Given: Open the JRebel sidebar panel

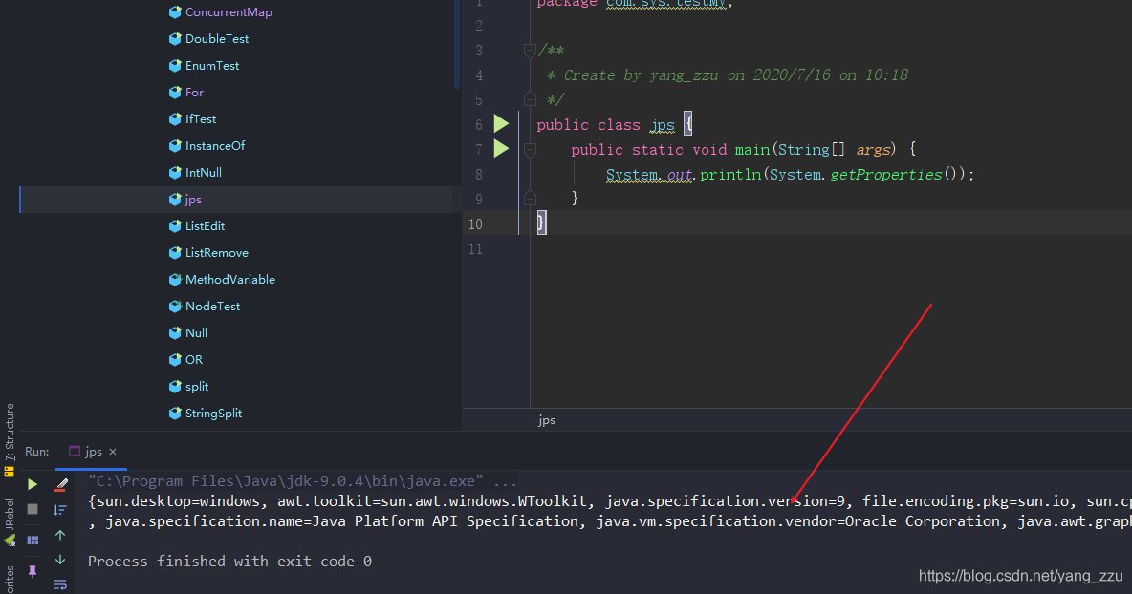Looking at the screenshot, I should (x=10, y=516).
